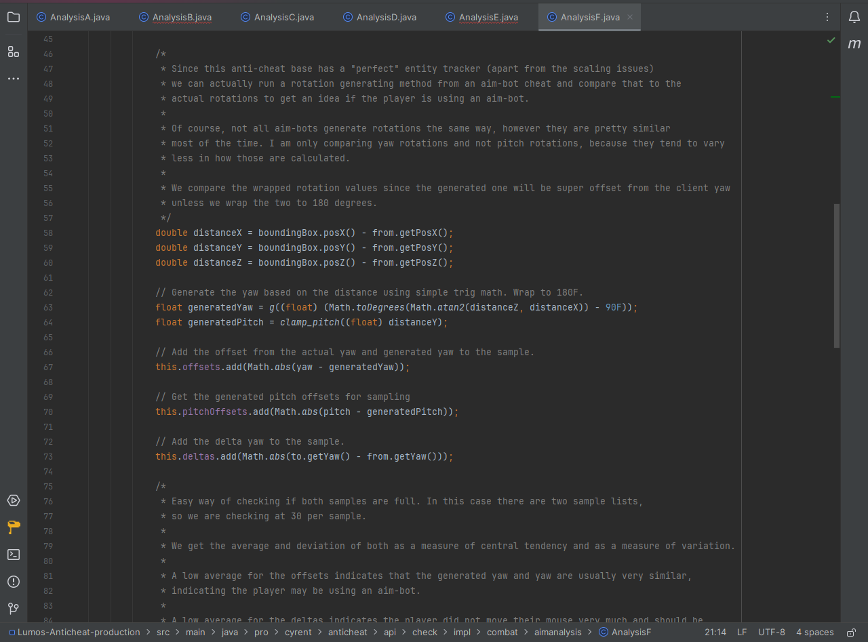Click the java breadcrumb in navigation bar
The height and width of the screenshot is (642, 868).
tap(230, 633)
